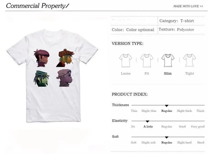Screen dimensions: 212x154
Task: Click the Commercial Property heading
Action: [38, 6]
